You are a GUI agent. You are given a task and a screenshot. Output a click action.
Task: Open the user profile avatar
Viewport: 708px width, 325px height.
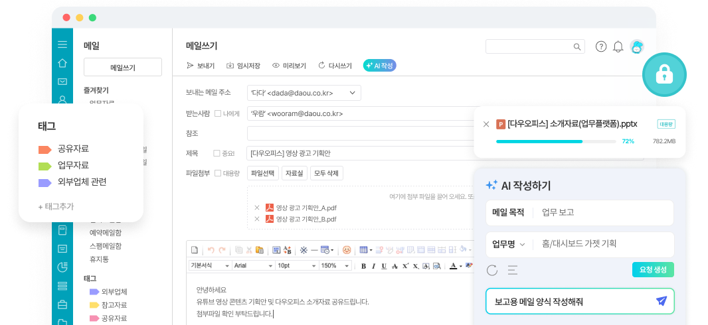click(637, 46)
